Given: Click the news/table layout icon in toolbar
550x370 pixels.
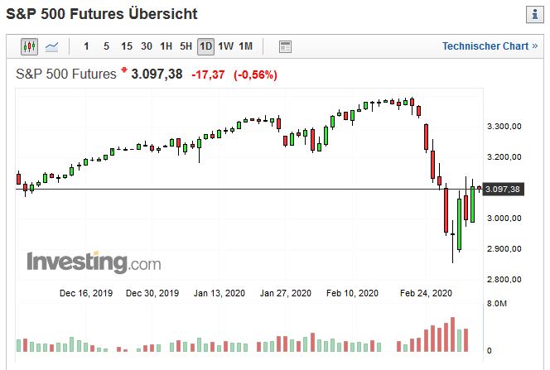Looking at the screenshot, I should (x=285, y=46).
